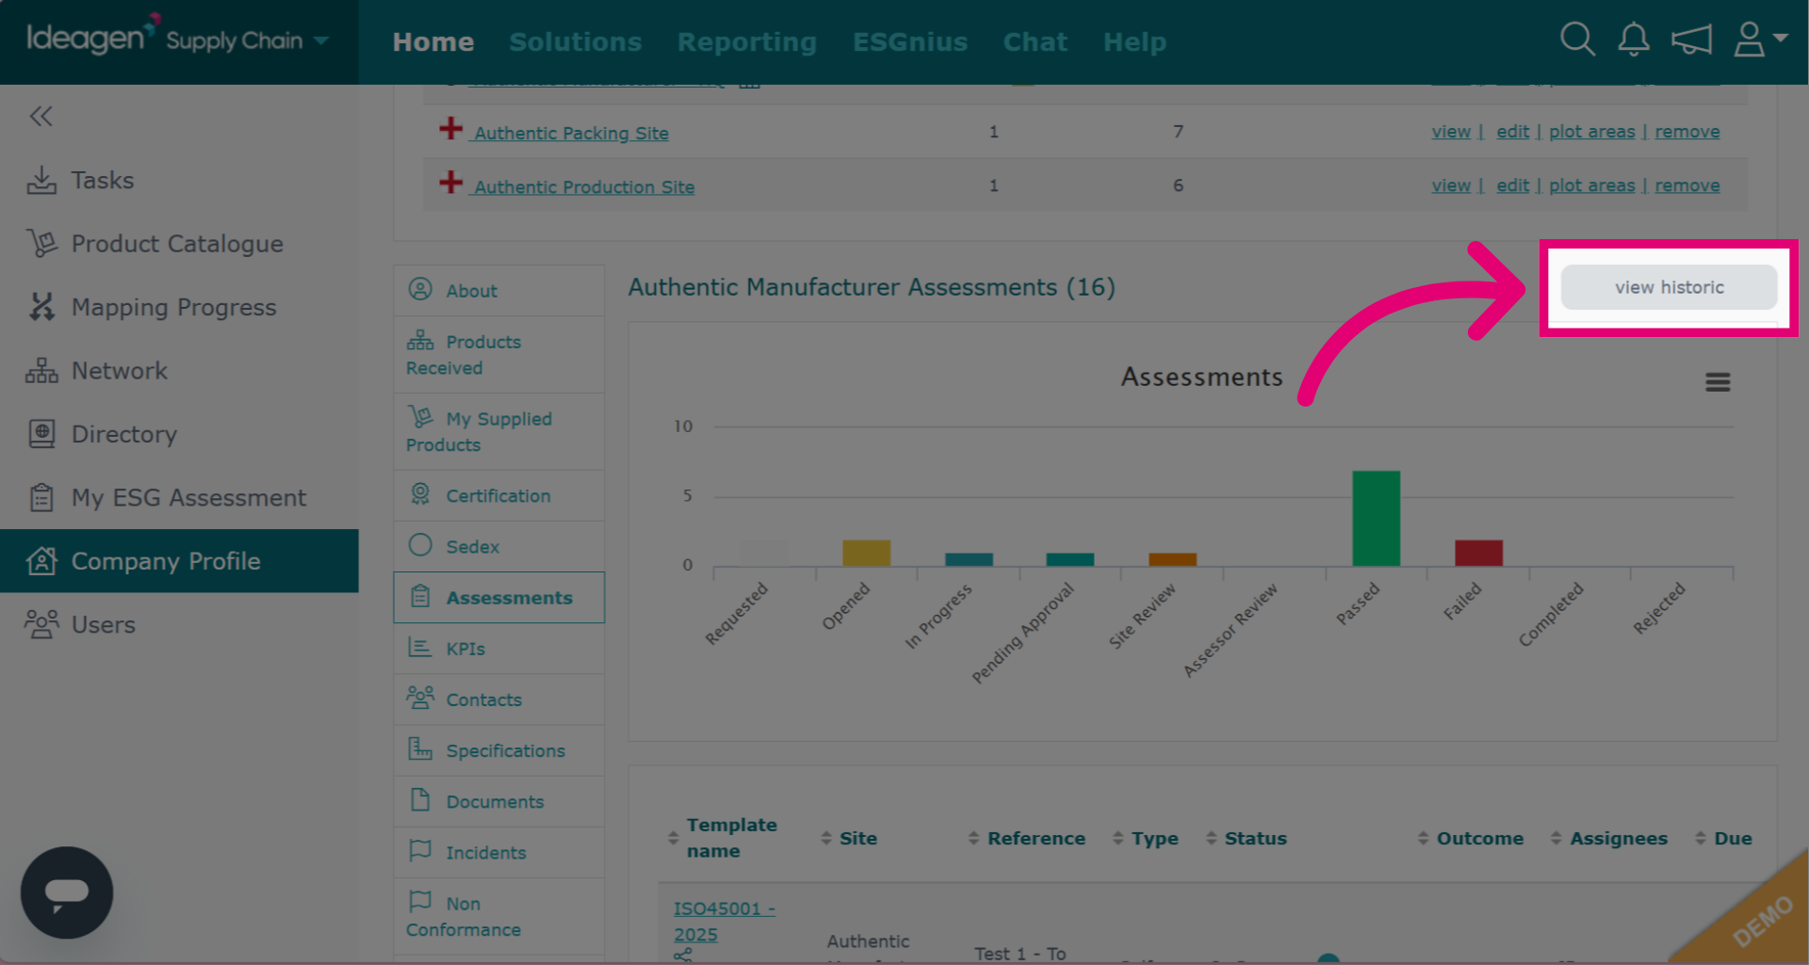The width and height of the screenshot is (1809, 965).
Task: Open the search magnifier icon
Action: 1577,40
